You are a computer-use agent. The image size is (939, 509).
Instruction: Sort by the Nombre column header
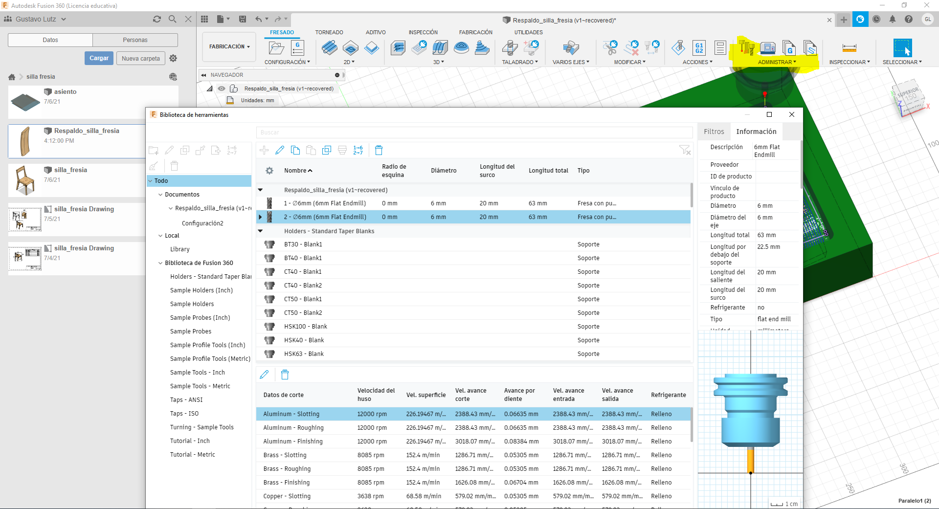tap(298, 171)
